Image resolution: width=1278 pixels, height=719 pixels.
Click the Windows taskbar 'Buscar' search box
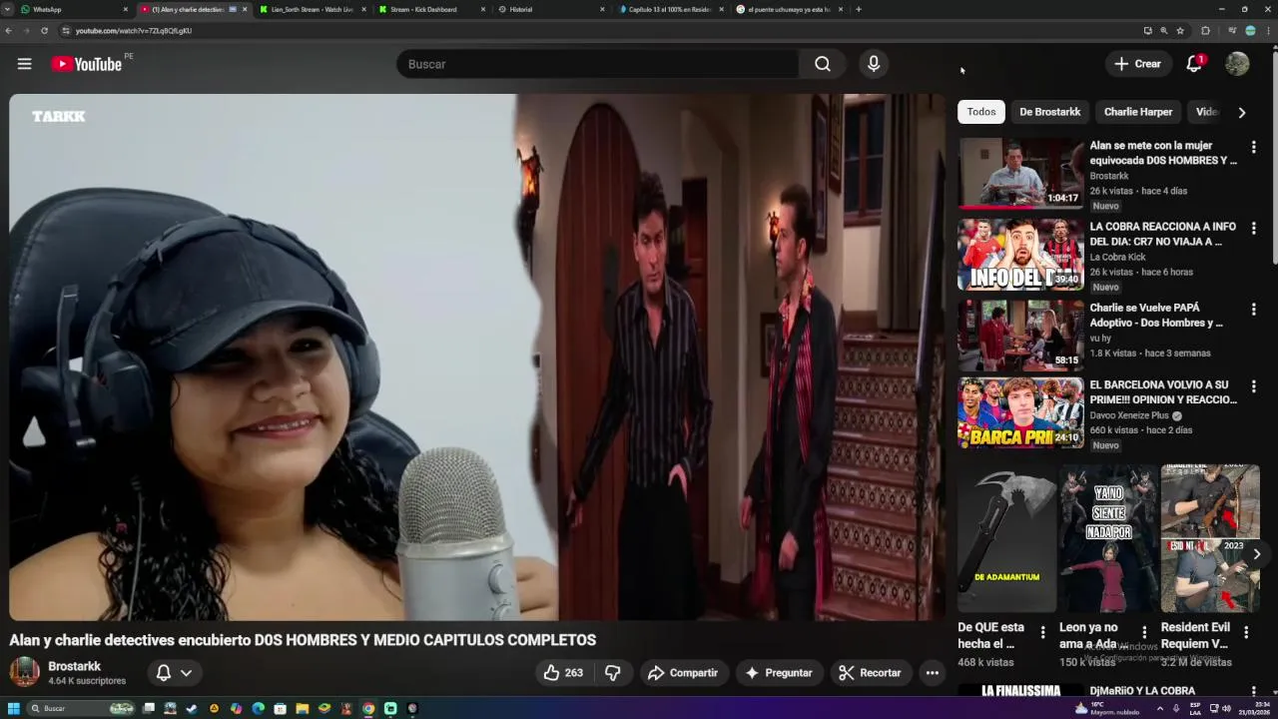tap(80, 708)
